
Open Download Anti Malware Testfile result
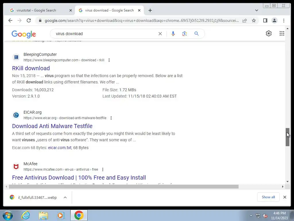52,126
